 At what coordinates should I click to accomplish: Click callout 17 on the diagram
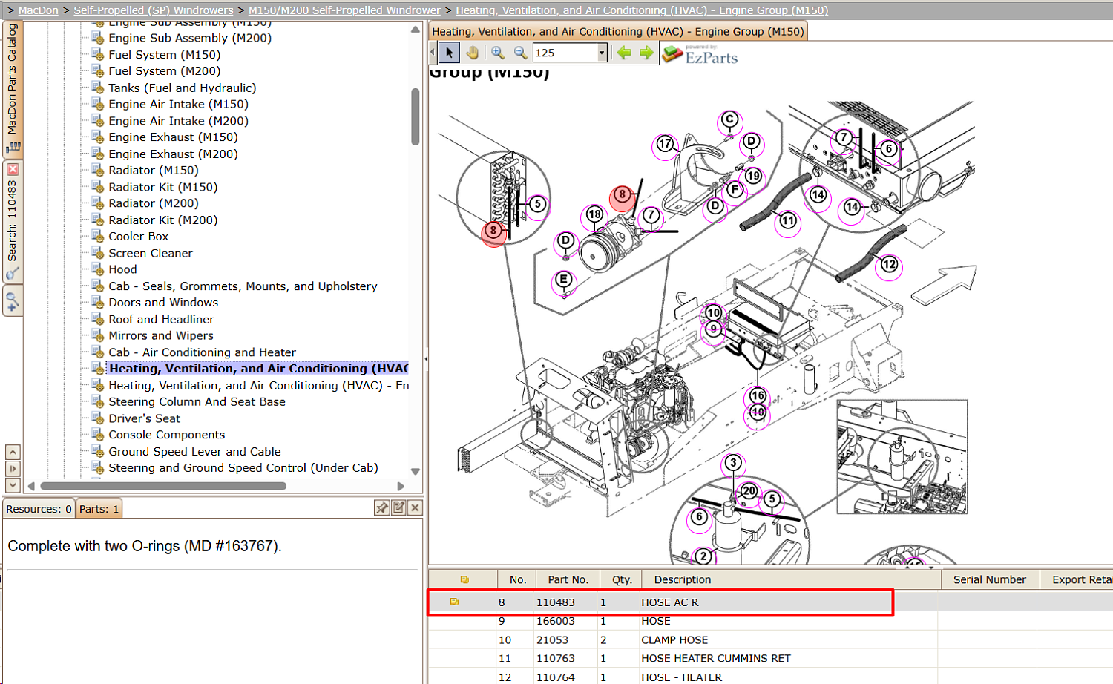coord(665,144)
